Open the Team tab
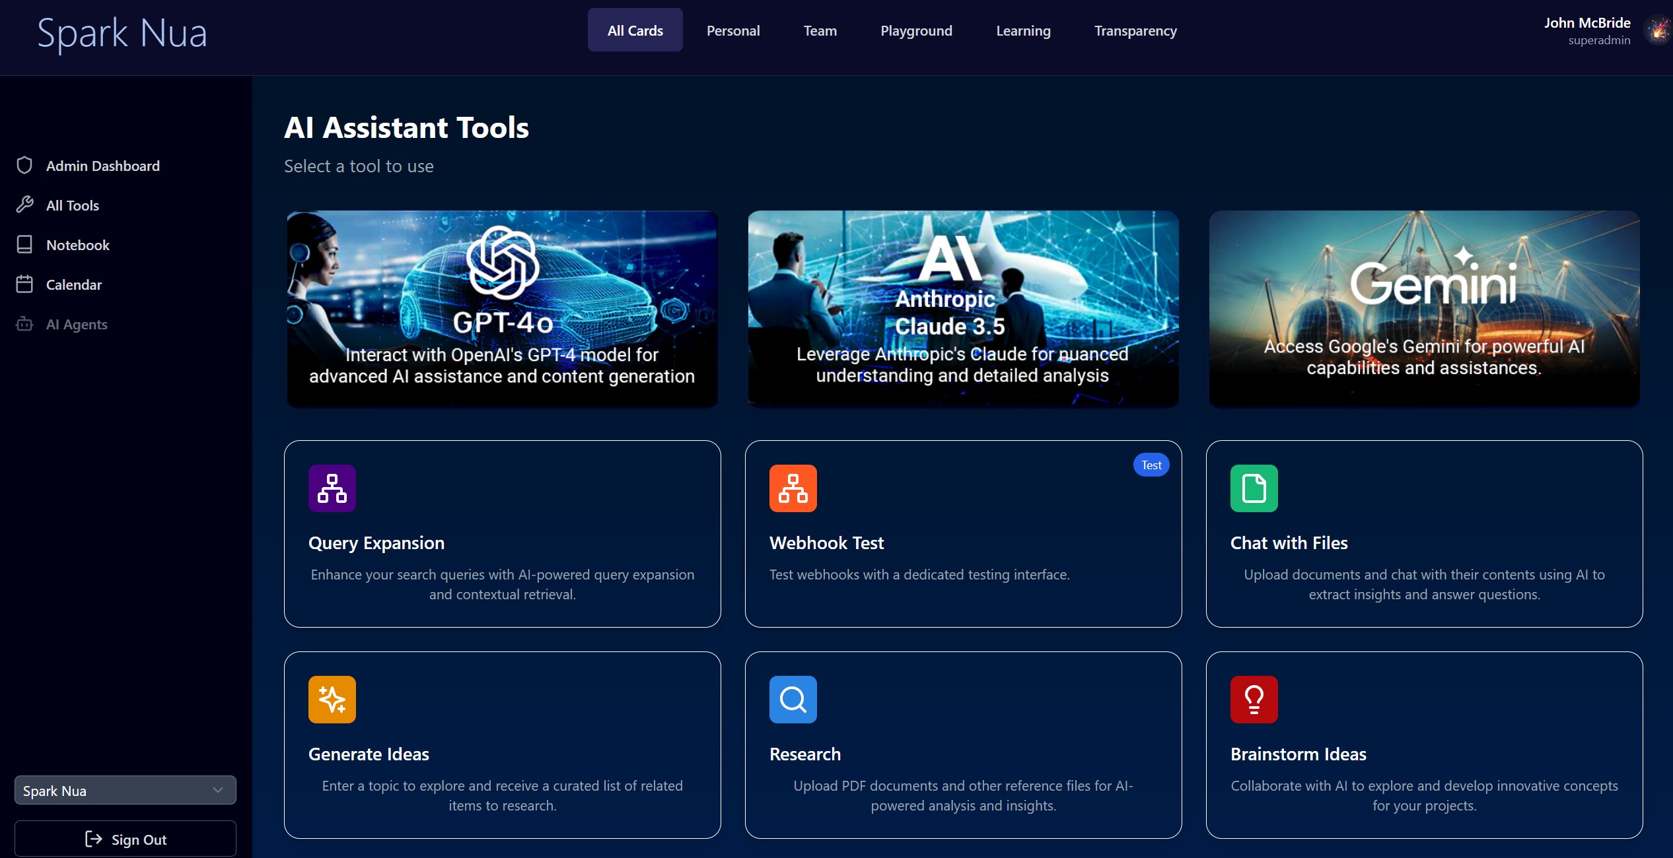The height and width of the screenshot is (858, 1673). click(x=820, y=30)
